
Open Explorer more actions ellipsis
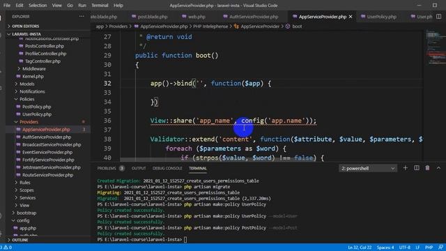[82, 17]
